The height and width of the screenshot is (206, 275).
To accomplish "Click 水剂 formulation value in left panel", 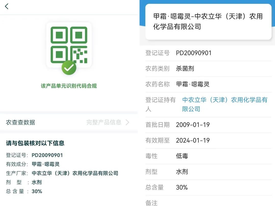I will tap(37, 182).
